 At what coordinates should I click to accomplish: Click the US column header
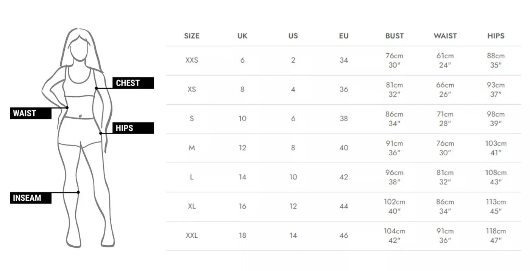293,36
